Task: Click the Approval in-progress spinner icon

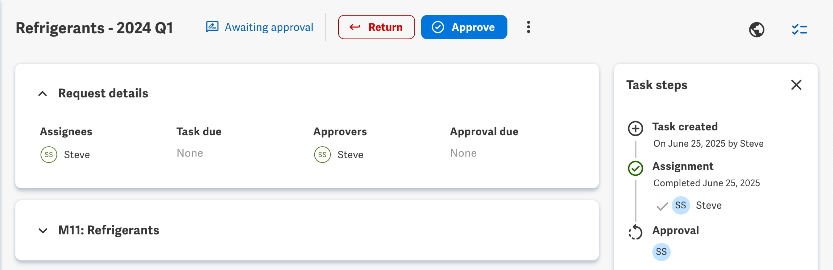Action: [x=636, y=232]
